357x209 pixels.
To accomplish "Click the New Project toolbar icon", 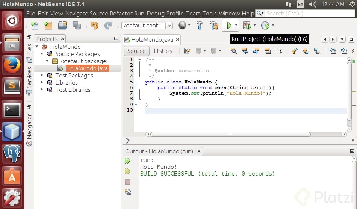I will [x=48, y=25].
